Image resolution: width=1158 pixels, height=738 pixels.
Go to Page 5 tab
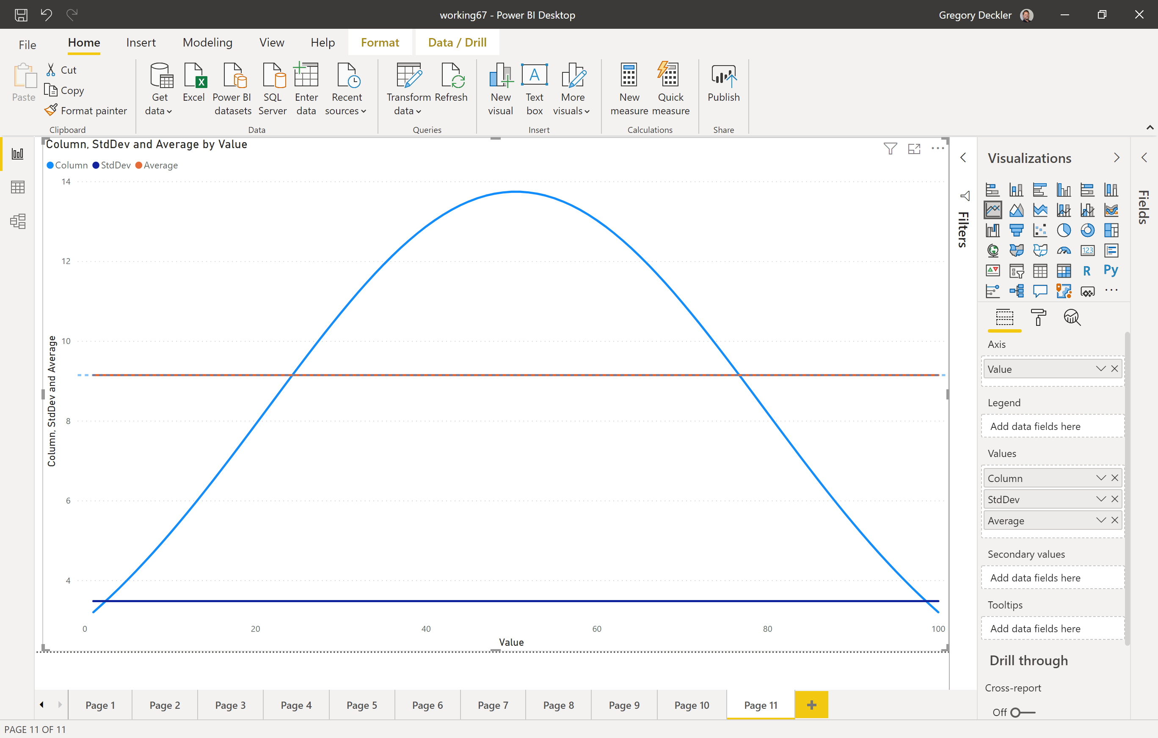(361, 705)
